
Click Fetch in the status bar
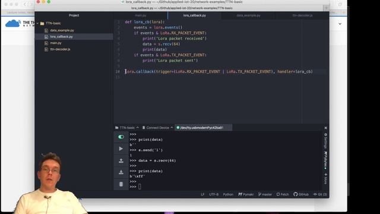283,194
